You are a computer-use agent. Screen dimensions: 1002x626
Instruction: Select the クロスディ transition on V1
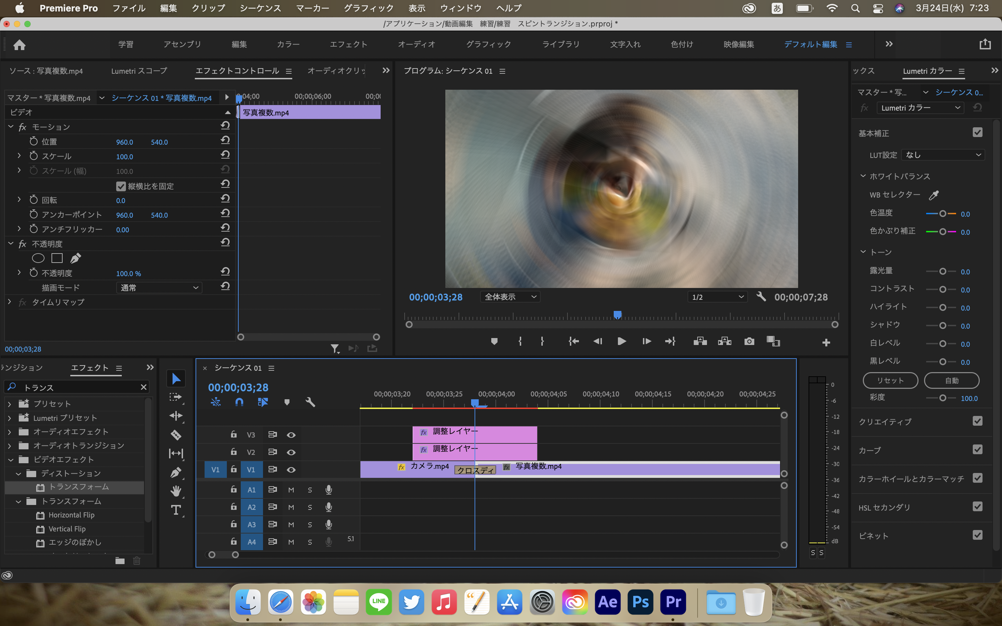[x=475, y=470]
